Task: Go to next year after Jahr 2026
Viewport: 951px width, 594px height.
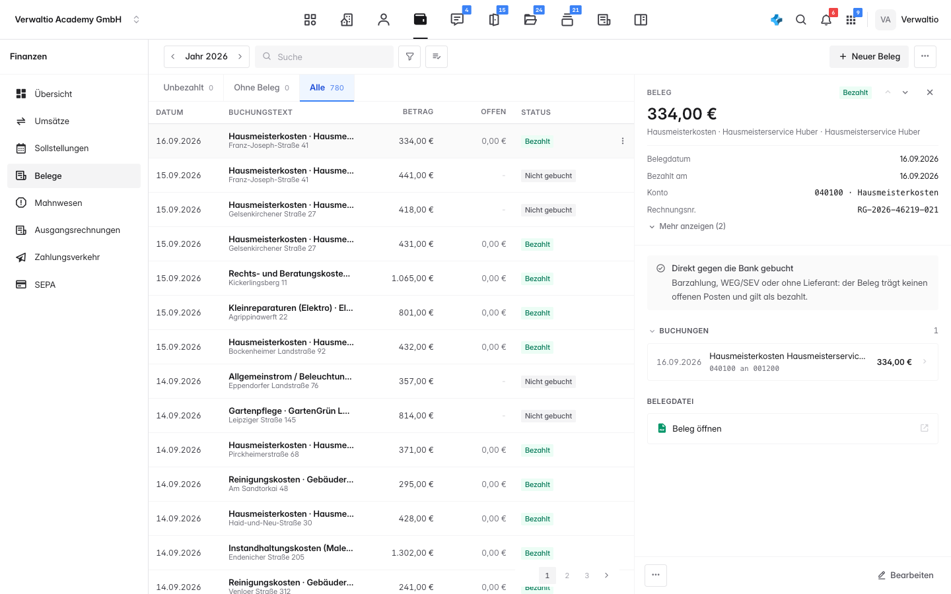Action: click(240, 57)
